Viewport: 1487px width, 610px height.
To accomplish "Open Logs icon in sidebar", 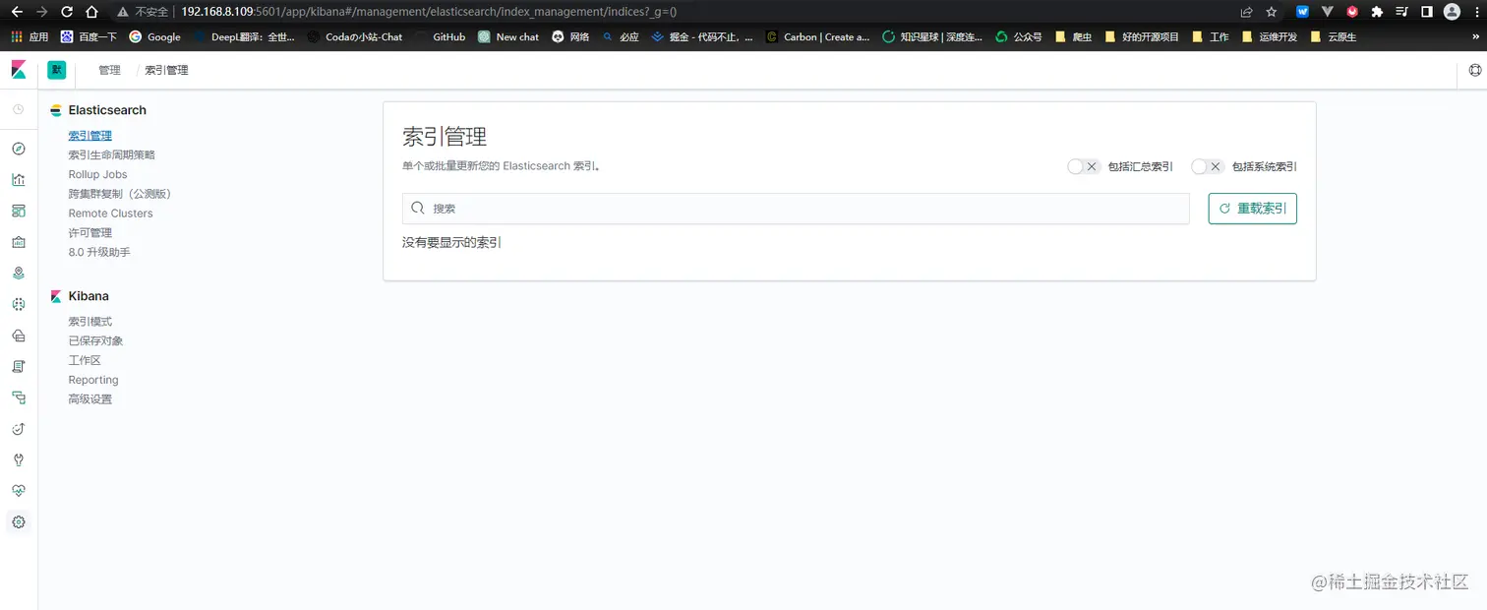I will (18, 367).
